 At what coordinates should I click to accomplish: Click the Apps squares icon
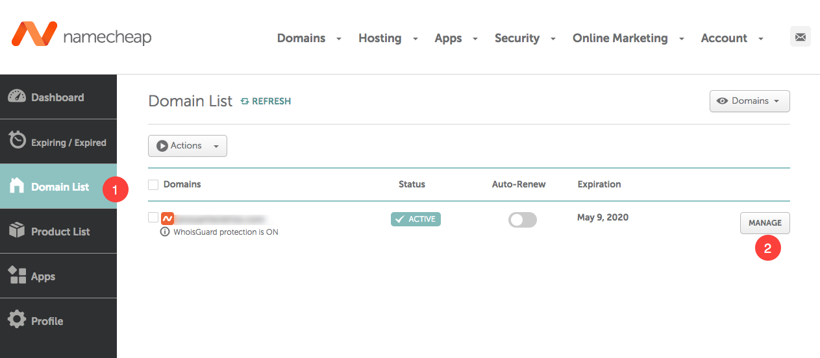tap(17, 276)
